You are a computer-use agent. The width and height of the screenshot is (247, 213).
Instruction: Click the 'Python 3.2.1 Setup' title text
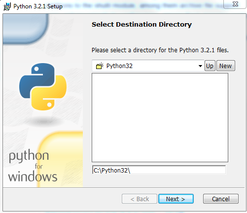(x=38, y=6)
